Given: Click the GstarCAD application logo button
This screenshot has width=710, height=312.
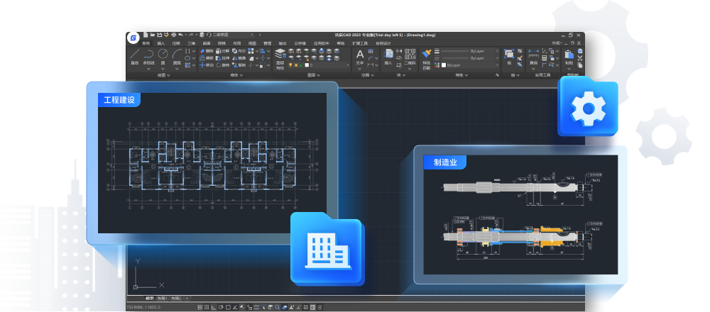Looking at the screenshot, I should [133, 38].
